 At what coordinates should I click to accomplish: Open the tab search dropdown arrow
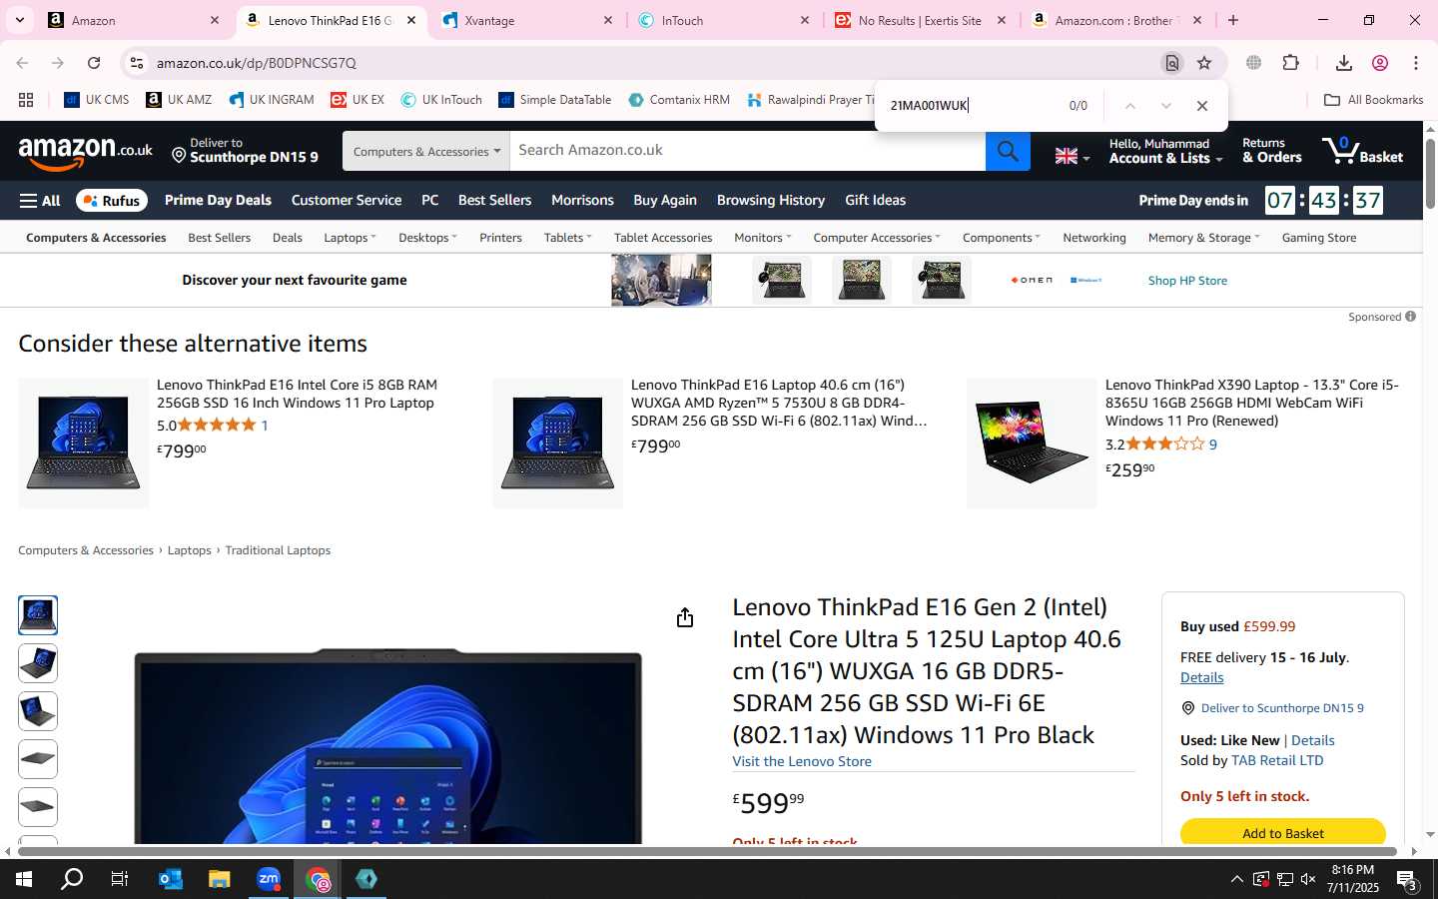pos(19,20)
